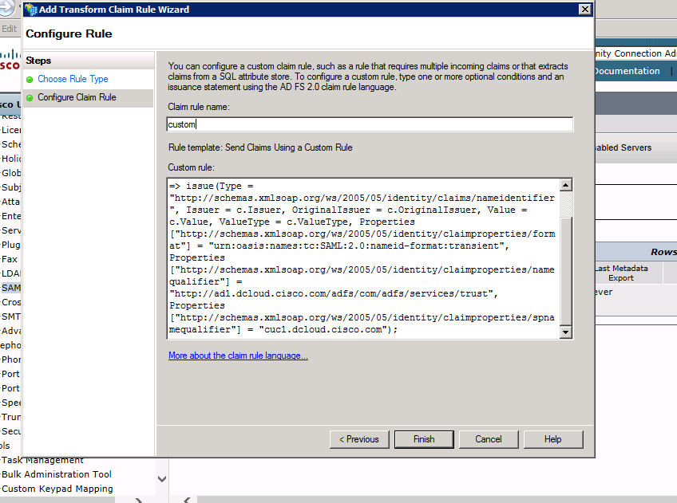Focus the Claim rule name field
The image size is (677, 503).
(370, 124)
